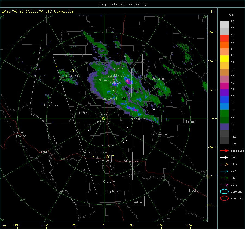Select the bright green 20-30 dBZ swatch

224,113
